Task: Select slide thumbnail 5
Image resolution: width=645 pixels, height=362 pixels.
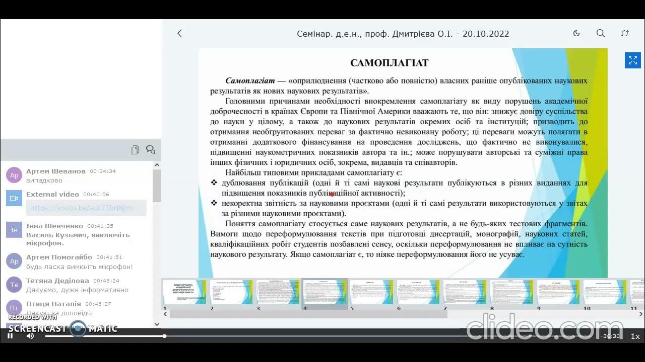Action: click(x=372, y=292)
